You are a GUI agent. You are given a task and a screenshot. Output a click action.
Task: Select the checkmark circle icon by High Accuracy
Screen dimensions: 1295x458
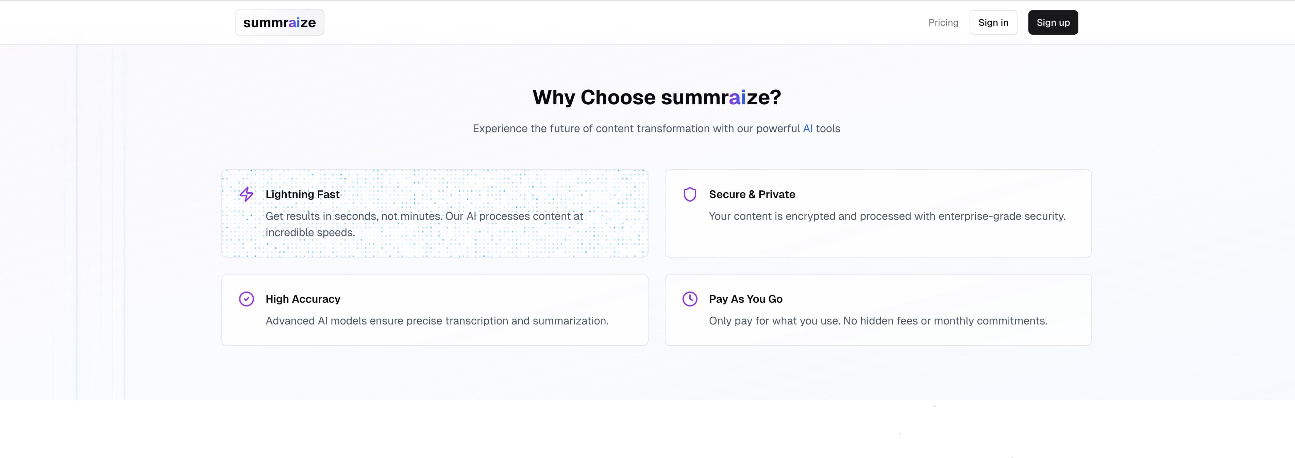(x=246, y=299)
